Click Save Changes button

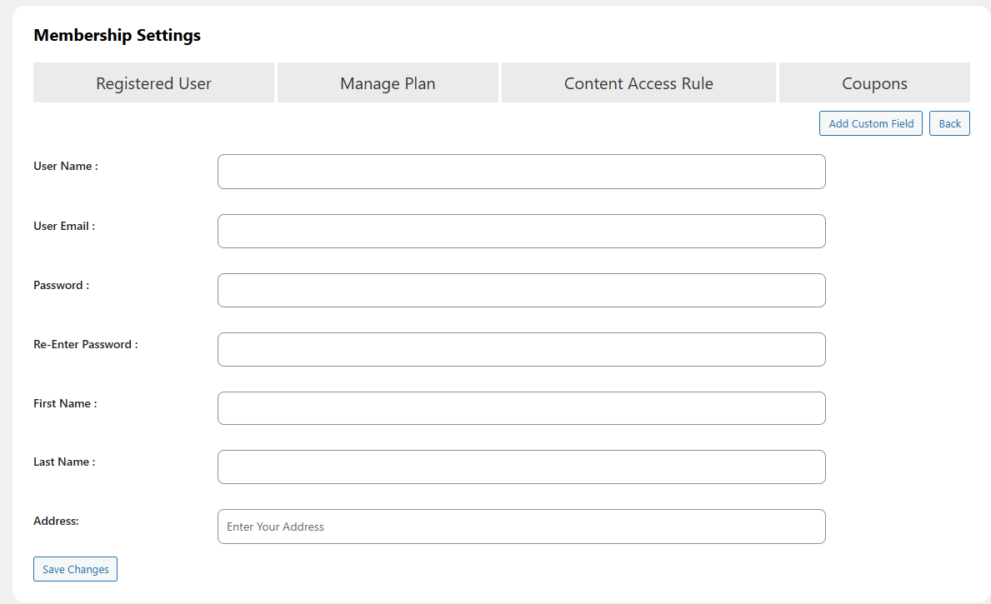75,569
